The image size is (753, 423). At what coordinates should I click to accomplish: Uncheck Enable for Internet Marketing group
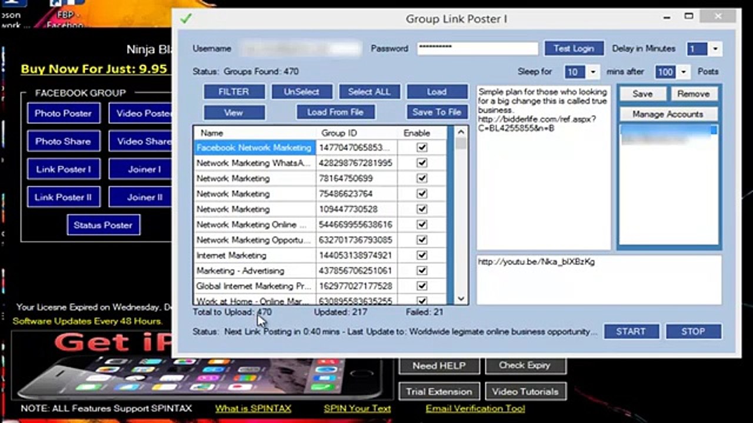422,255
